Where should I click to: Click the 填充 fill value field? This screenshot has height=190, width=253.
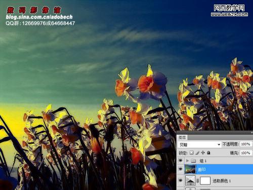(x=246, y=153)
